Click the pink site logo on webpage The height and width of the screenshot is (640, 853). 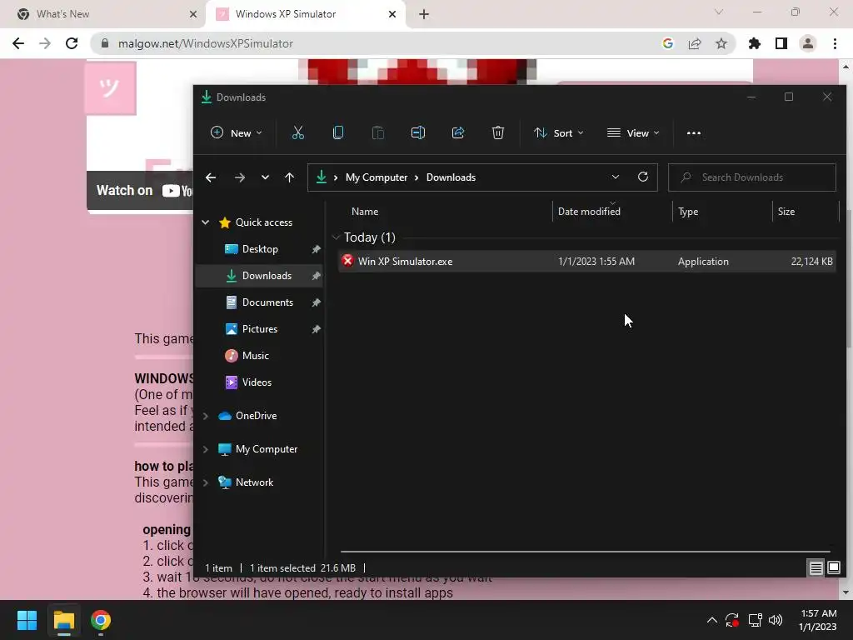(111, 88)
